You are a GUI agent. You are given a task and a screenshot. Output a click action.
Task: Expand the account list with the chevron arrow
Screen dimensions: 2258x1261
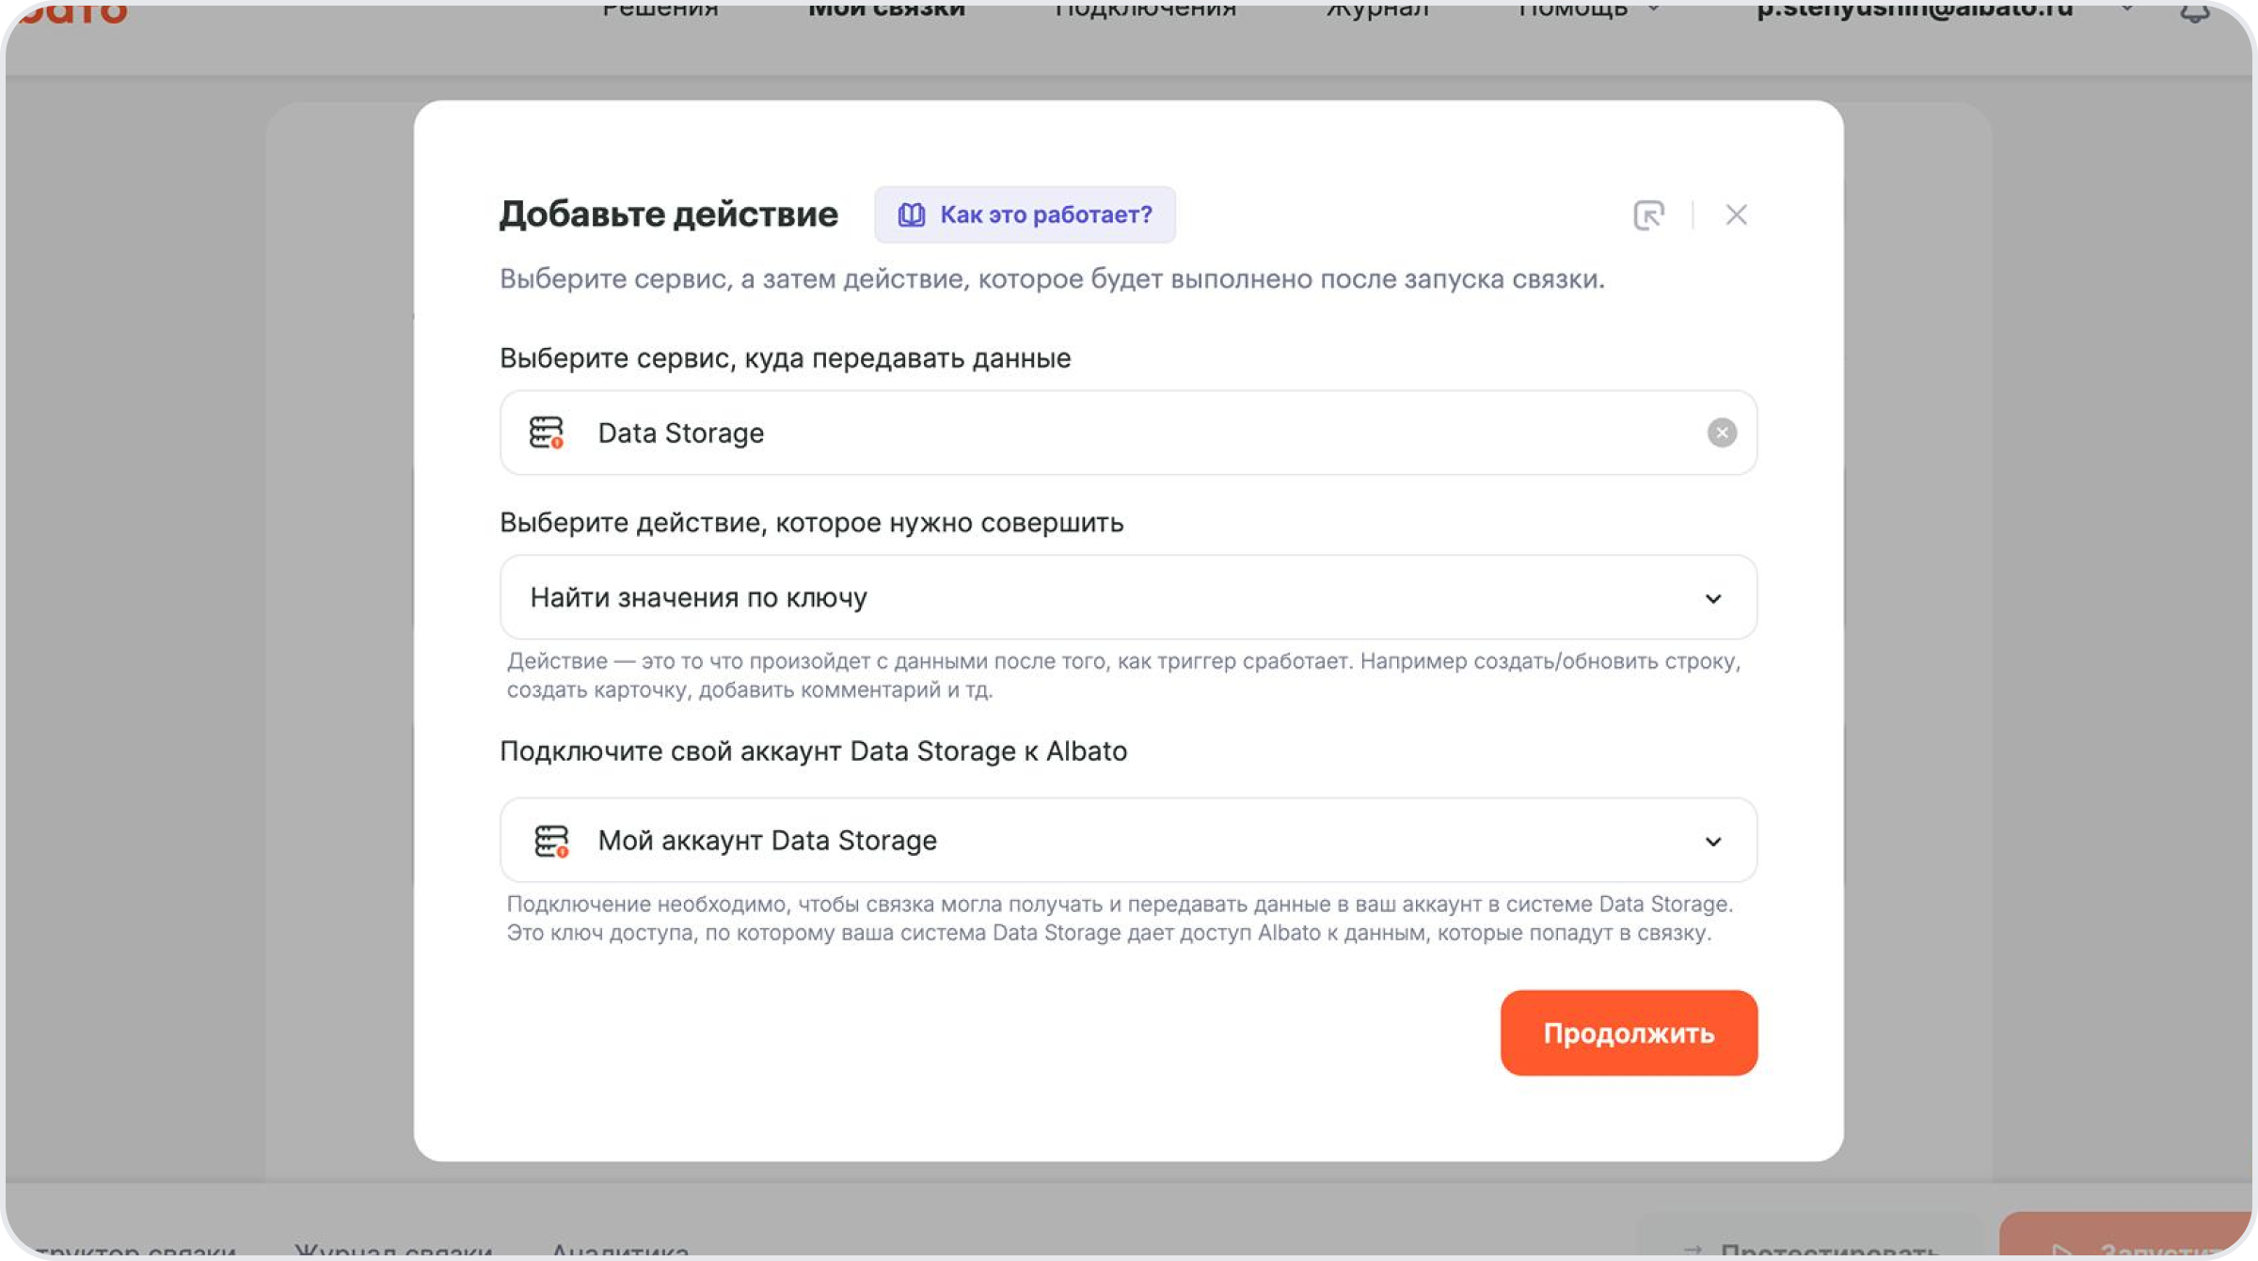[1713, 841]
